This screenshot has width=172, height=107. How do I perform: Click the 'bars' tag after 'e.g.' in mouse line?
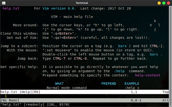(154, 54)
